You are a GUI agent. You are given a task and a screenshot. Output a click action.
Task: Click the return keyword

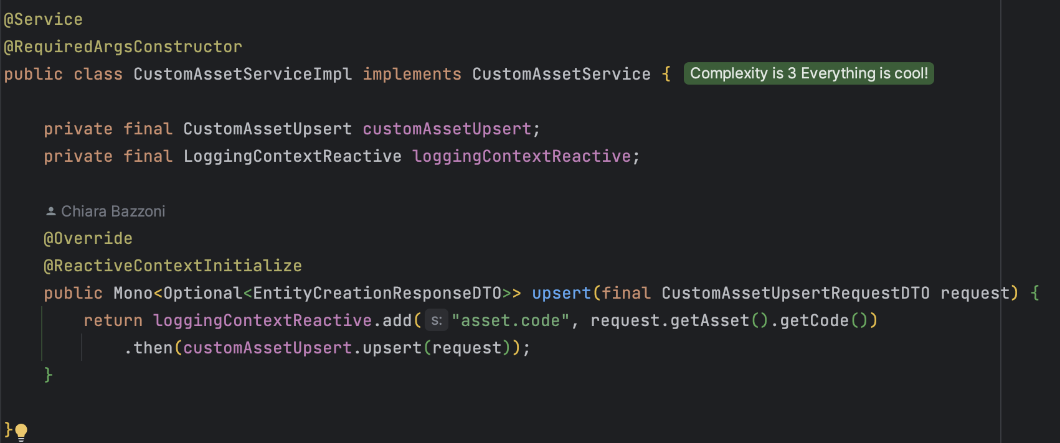coord(113,320)
